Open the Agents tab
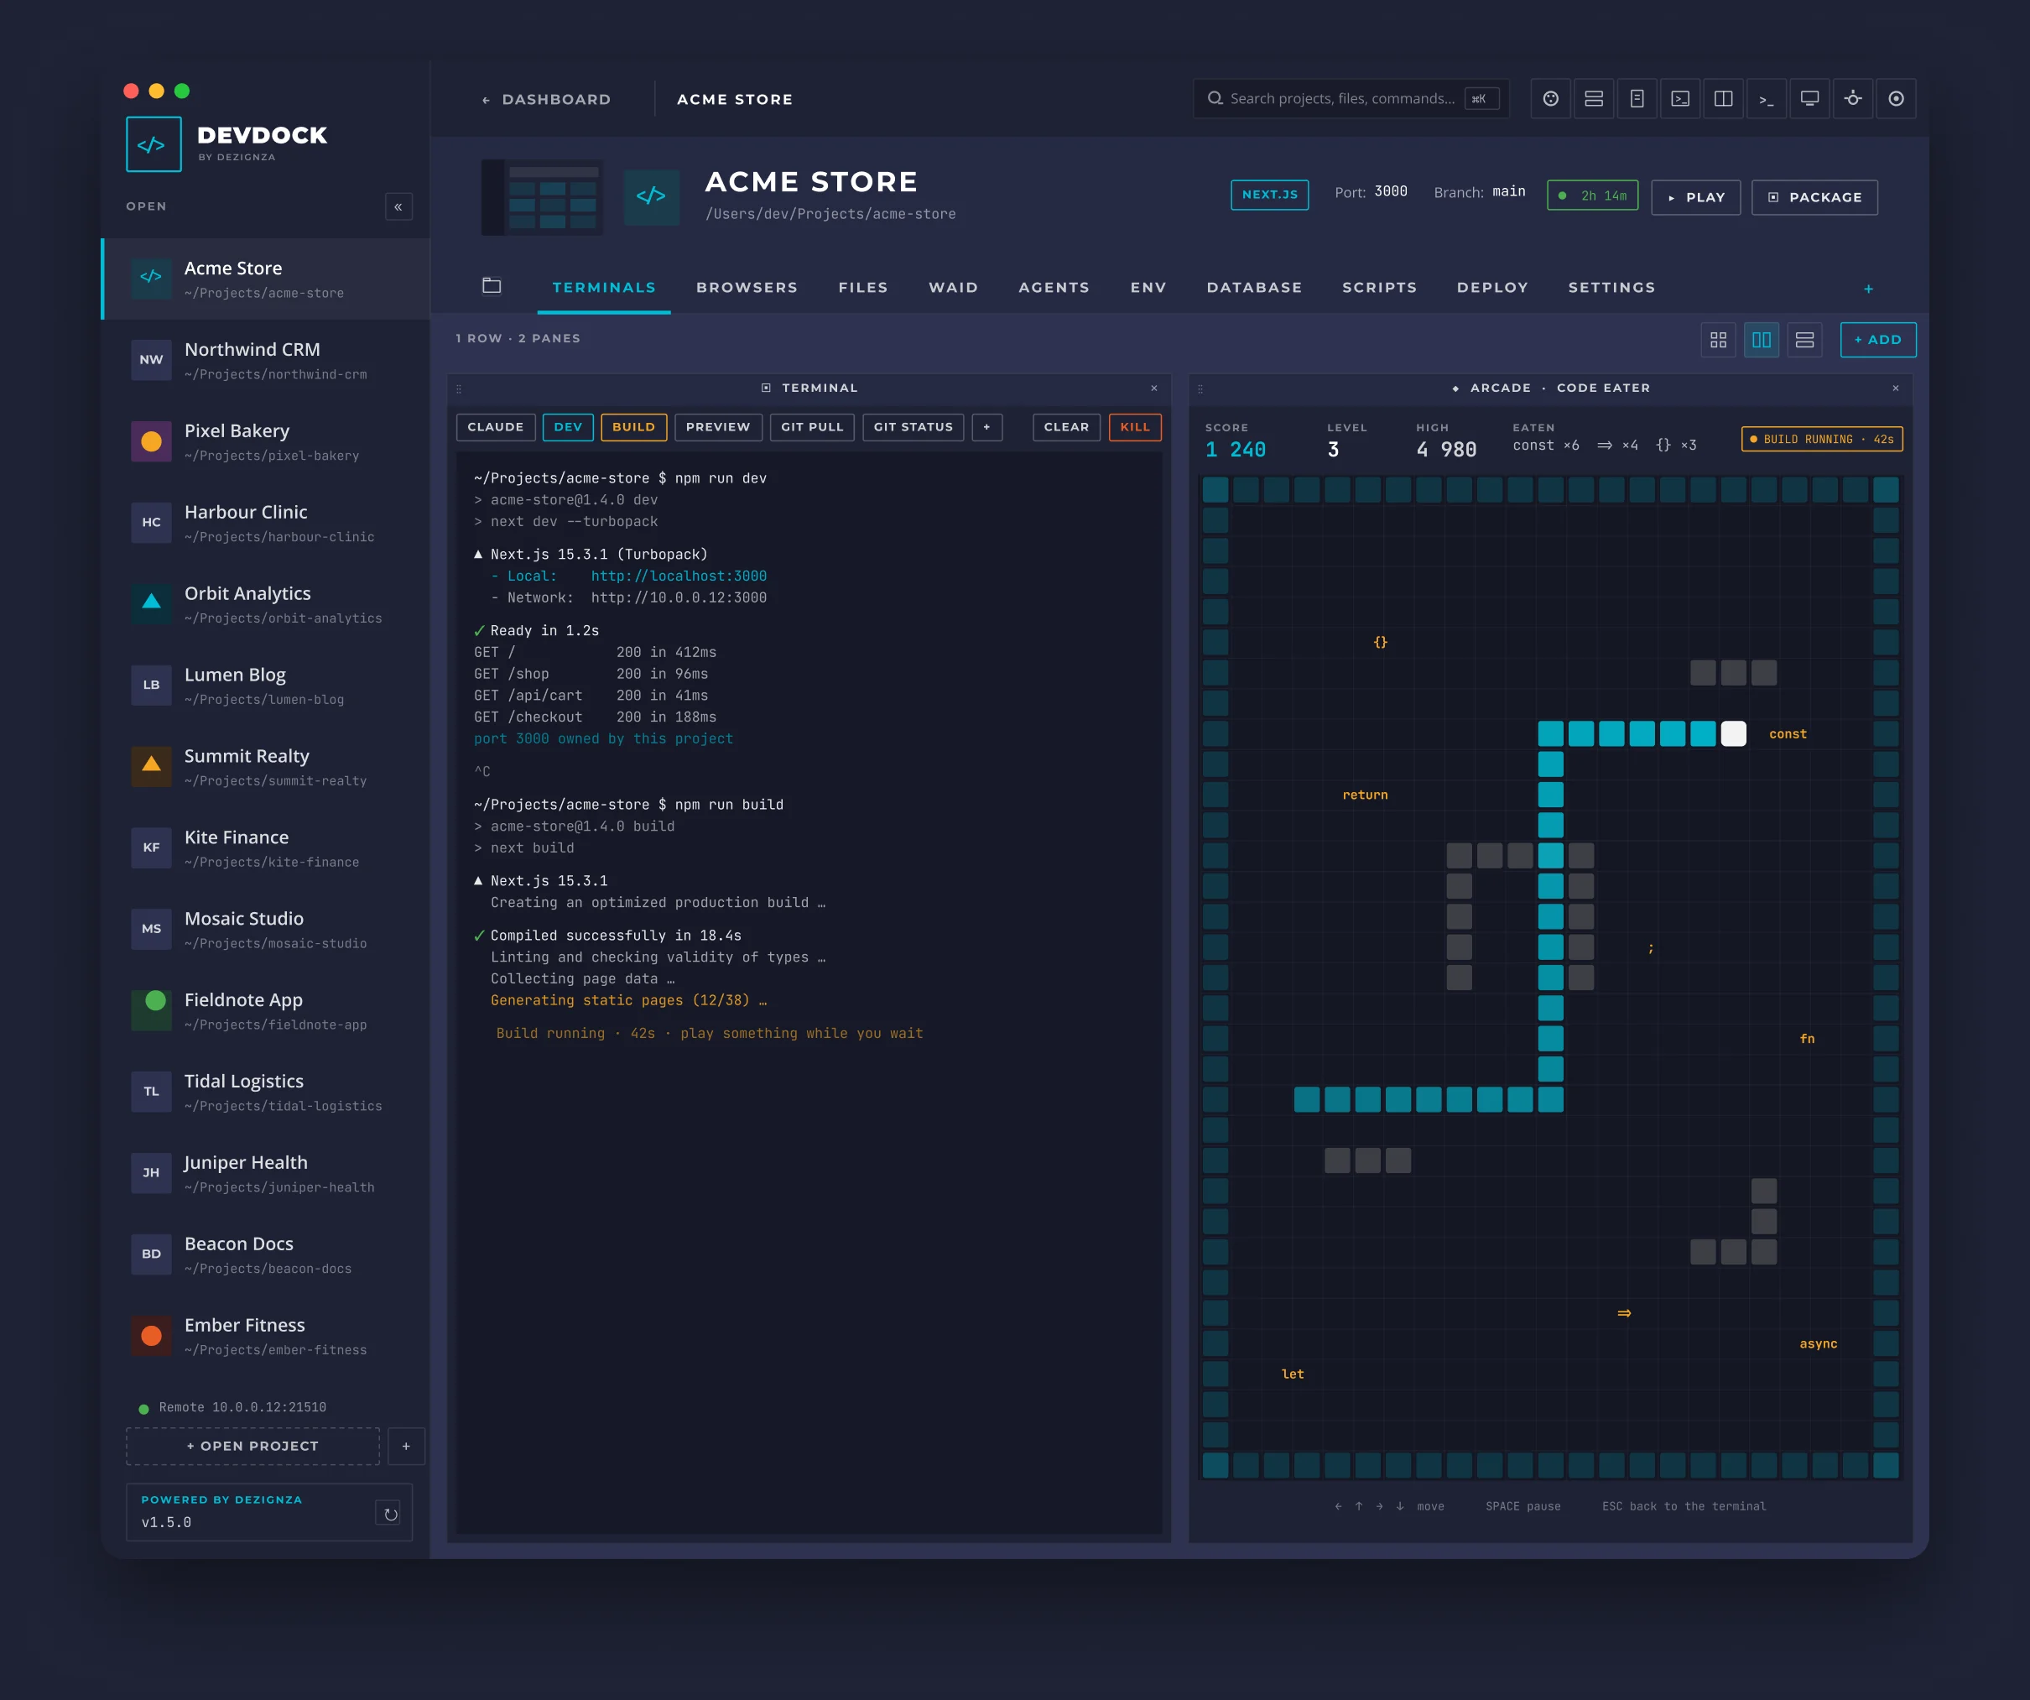Viewport: 2030px width, 1700px height. point(1054,287)
